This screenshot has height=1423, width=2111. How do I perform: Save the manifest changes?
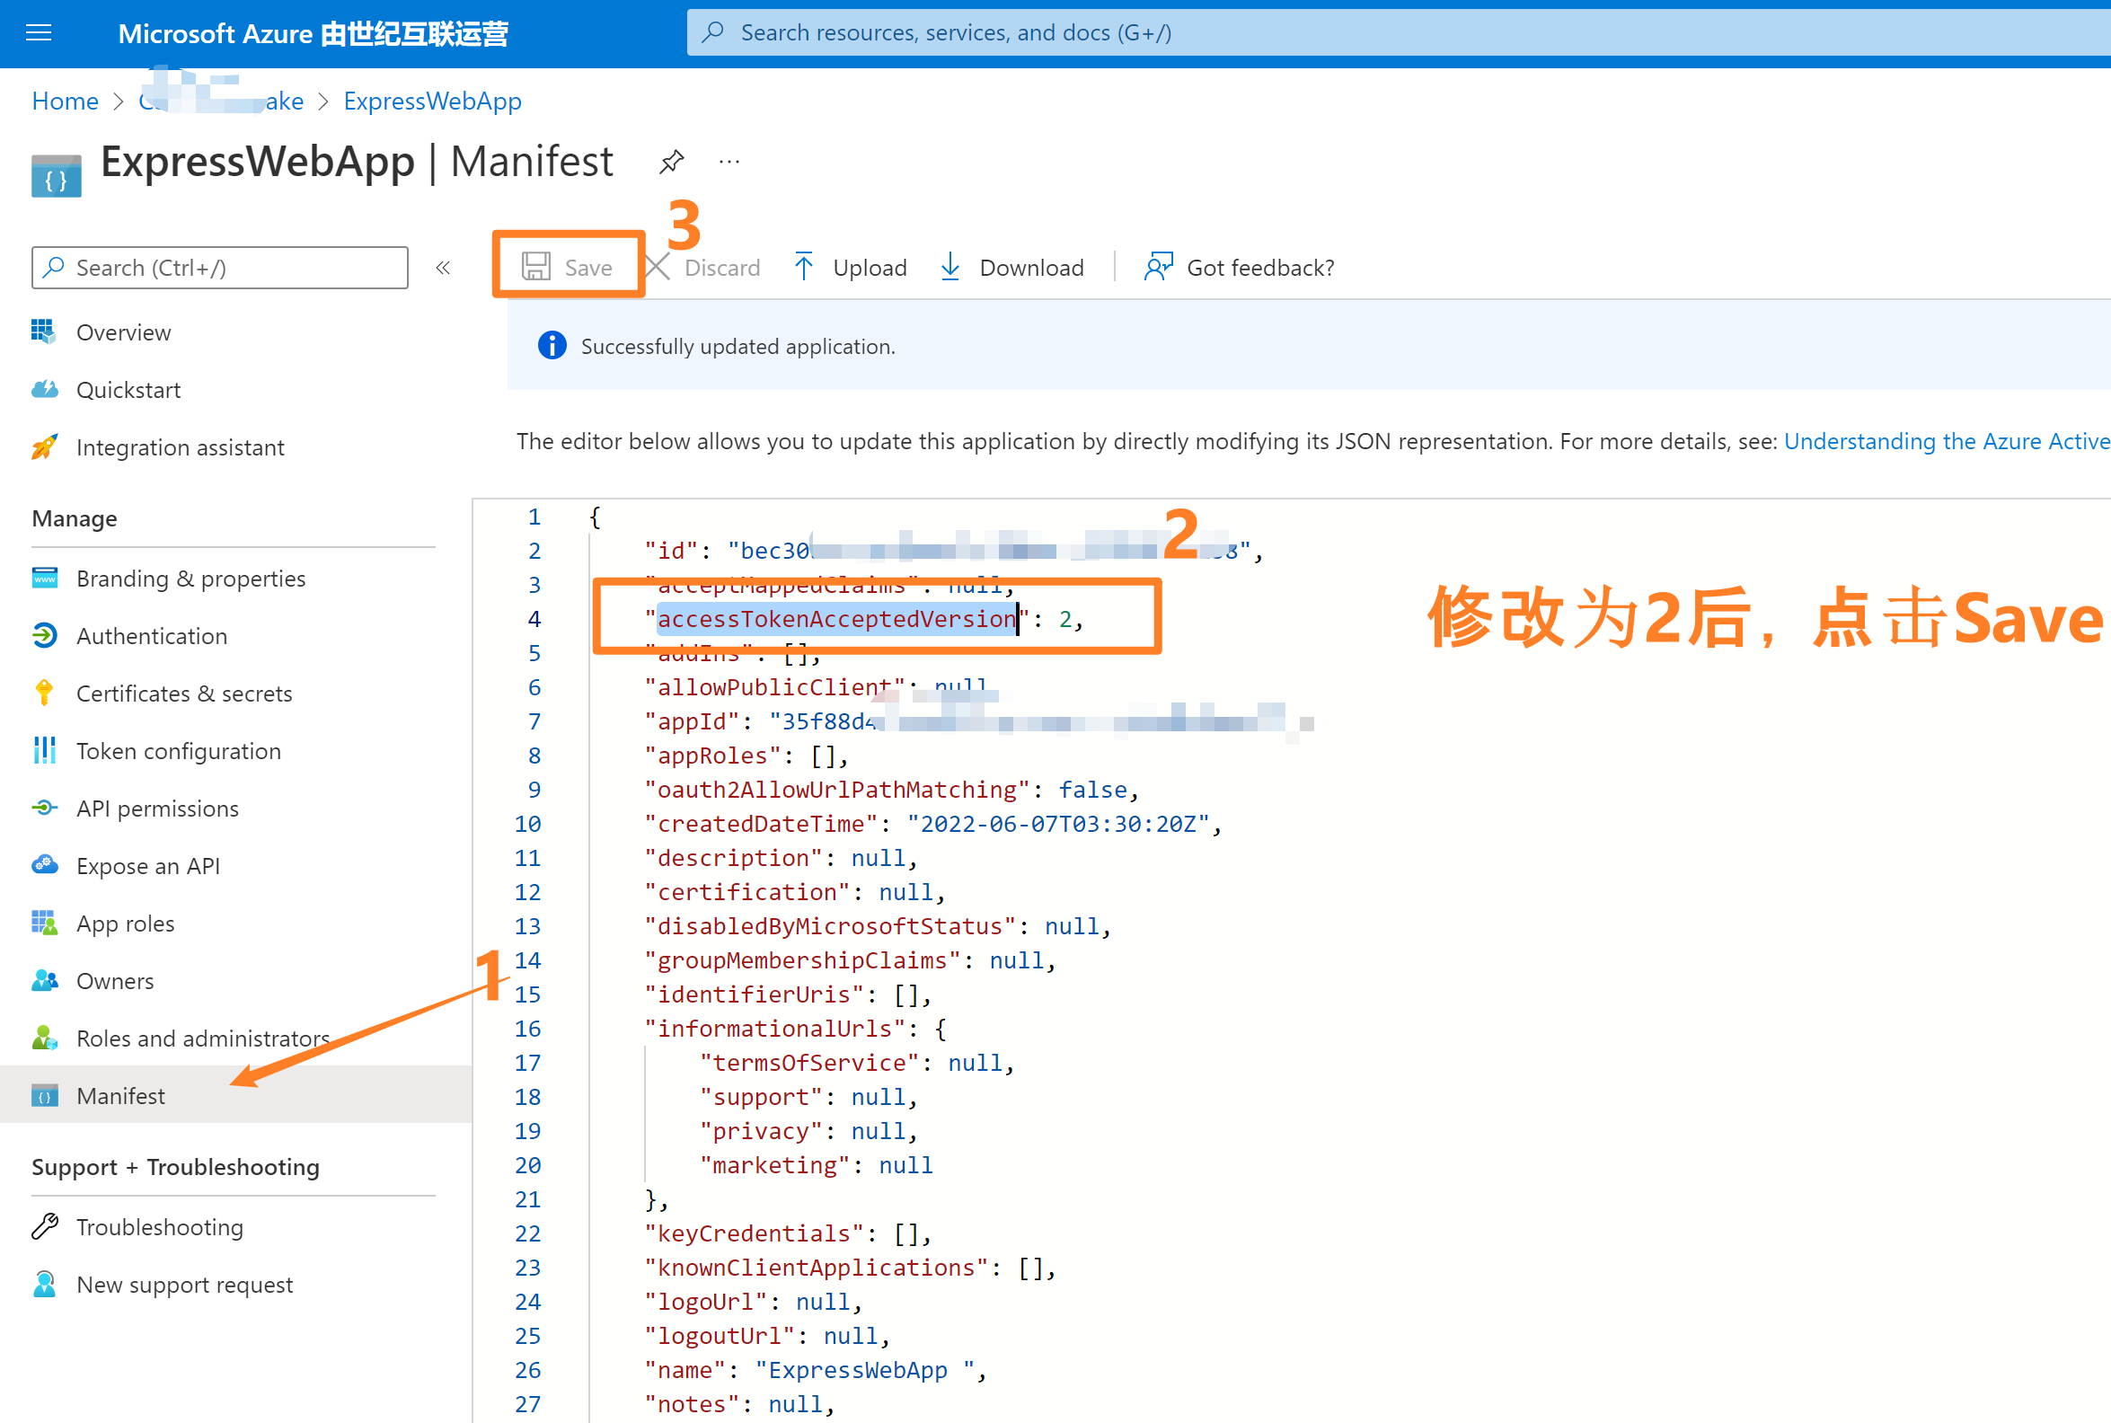pos(567,267)
